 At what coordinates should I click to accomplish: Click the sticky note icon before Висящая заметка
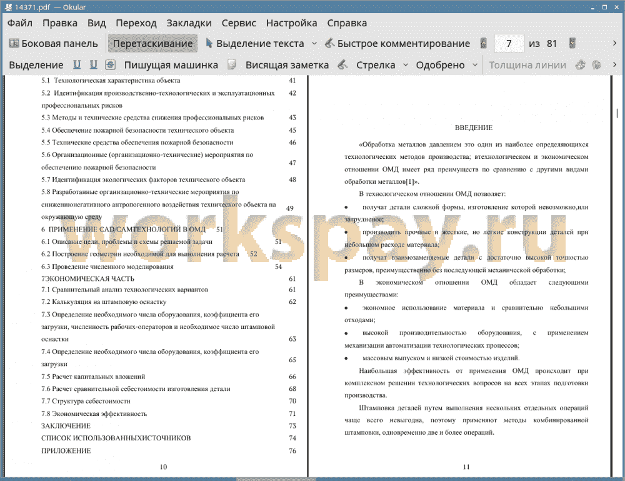(x=232, y=65)
